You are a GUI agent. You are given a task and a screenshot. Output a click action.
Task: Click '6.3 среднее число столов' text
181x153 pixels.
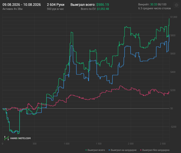pyautogui.click(x=154, y=8)
